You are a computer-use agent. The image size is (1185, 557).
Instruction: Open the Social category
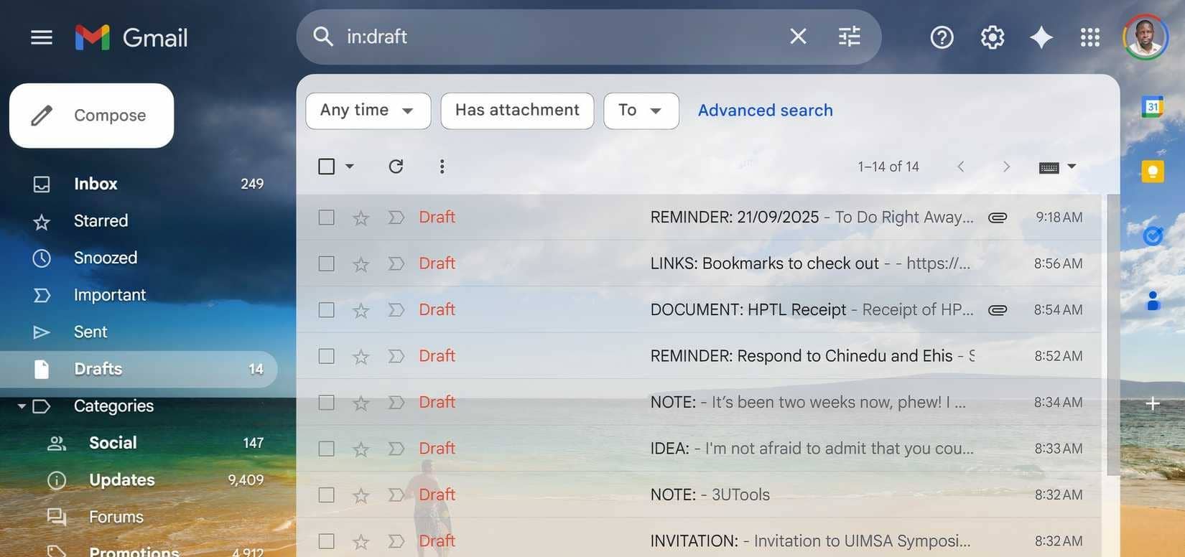click(139, 443)
